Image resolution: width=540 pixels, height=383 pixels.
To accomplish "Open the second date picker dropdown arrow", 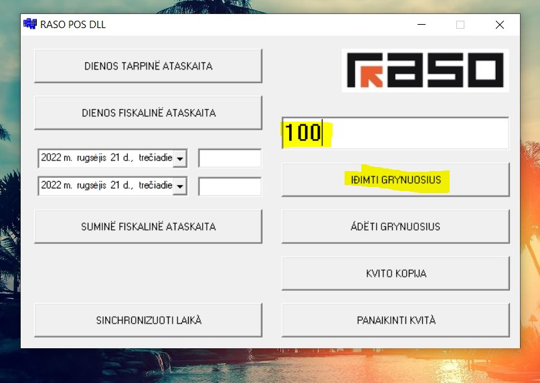I will coord(180,186).
